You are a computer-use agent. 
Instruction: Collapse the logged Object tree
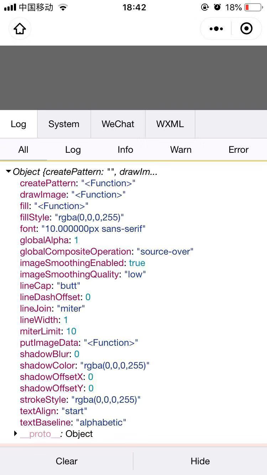(9, 172)
